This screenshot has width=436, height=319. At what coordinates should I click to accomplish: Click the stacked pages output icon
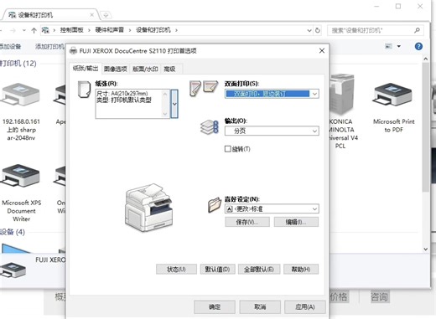(x=210, y=127)
